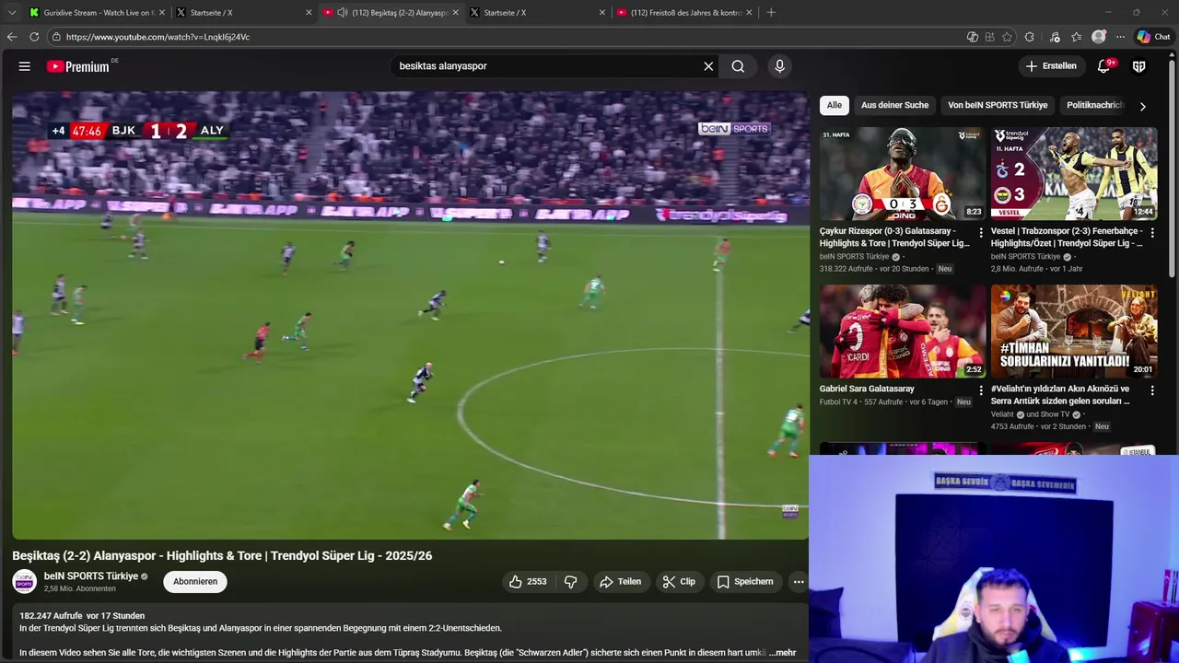
Task: Click video player to pause
Action: pyautogui.click(x=411, y=316)
